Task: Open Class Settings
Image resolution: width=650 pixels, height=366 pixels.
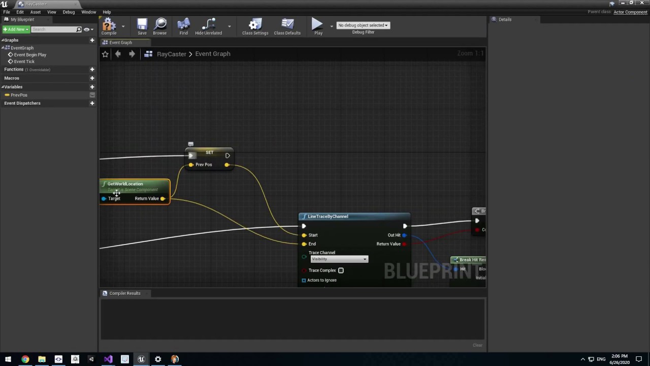Action: point(255,27)
